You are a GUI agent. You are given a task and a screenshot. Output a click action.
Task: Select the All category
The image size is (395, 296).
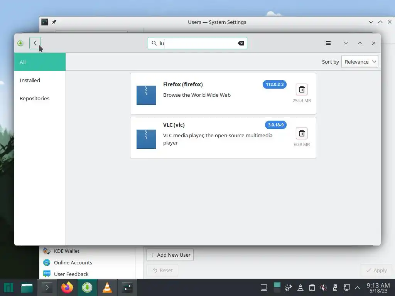pos(40,62)
